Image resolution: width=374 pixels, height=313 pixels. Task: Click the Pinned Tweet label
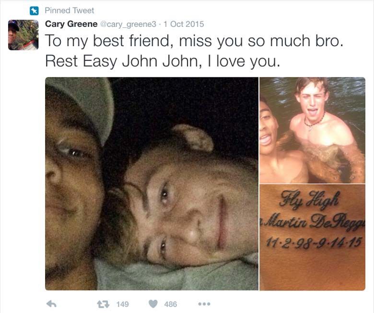[x=70, y=11]
